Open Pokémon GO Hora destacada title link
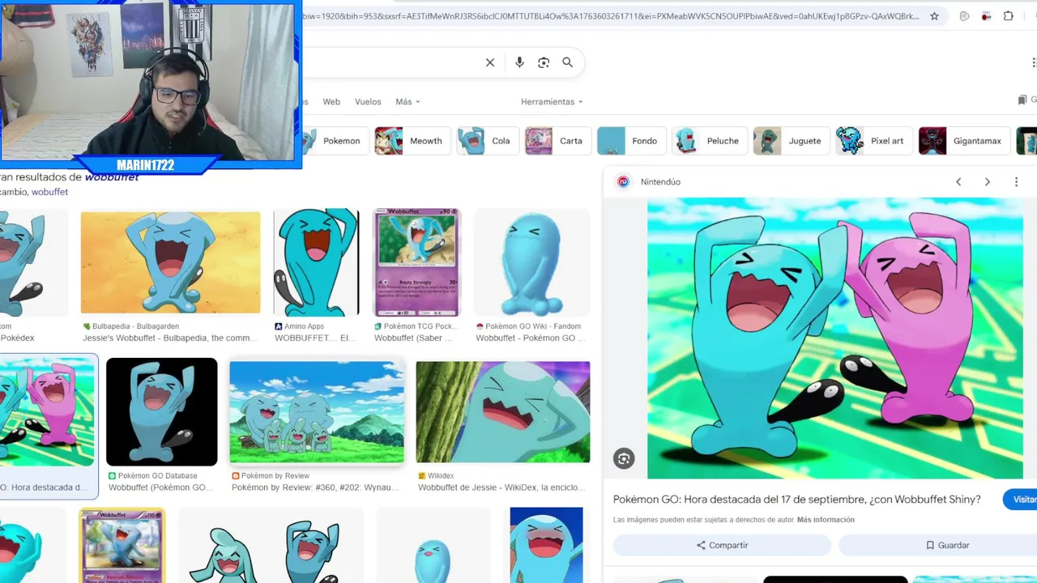This screenshot has width=1037, height=583. point(796,500)
